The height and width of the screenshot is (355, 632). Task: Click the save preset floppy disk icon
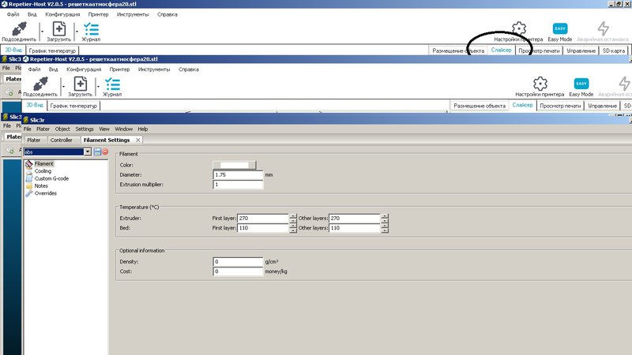97,151
